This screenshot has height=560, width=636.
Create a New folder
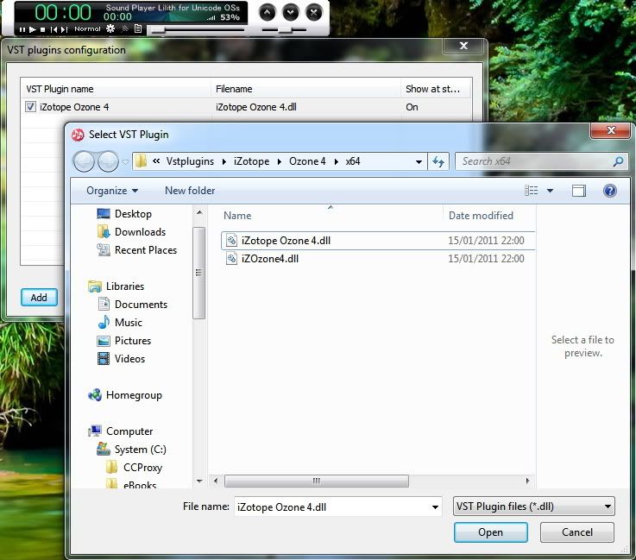190,191
